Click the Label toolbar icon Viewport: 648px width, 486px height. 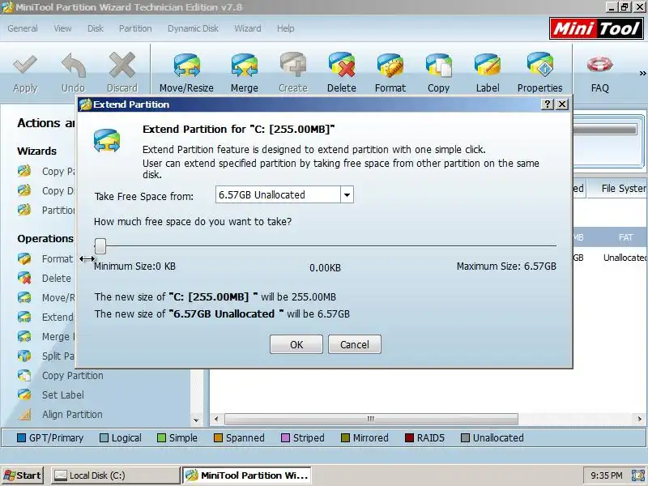click(488, 66)
